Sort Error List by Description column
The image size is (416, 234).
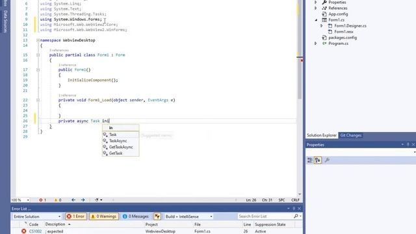[55, 224]
